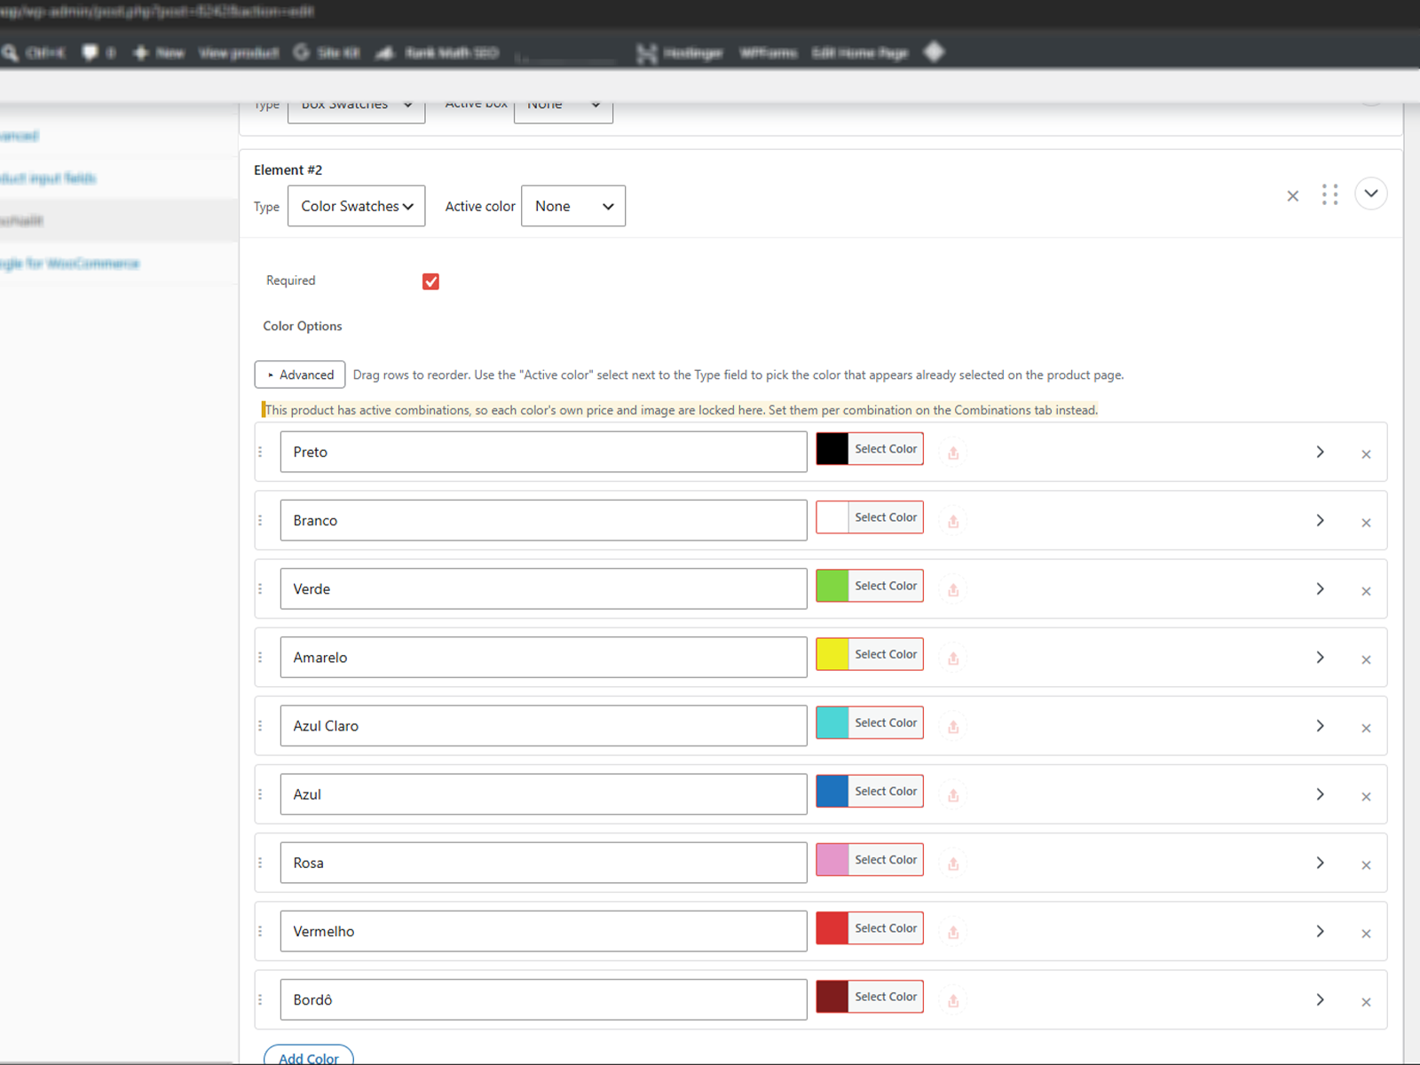
Task: Expand the Azul Claro row chevron
Action: tap(1320, 726)
